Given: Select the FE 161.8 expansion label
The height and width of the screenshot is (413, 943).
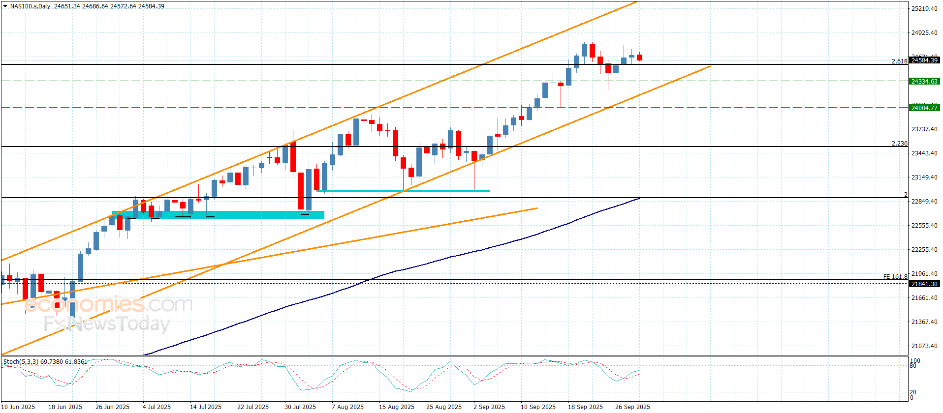Looking at the screenshot, I should 895,277.
